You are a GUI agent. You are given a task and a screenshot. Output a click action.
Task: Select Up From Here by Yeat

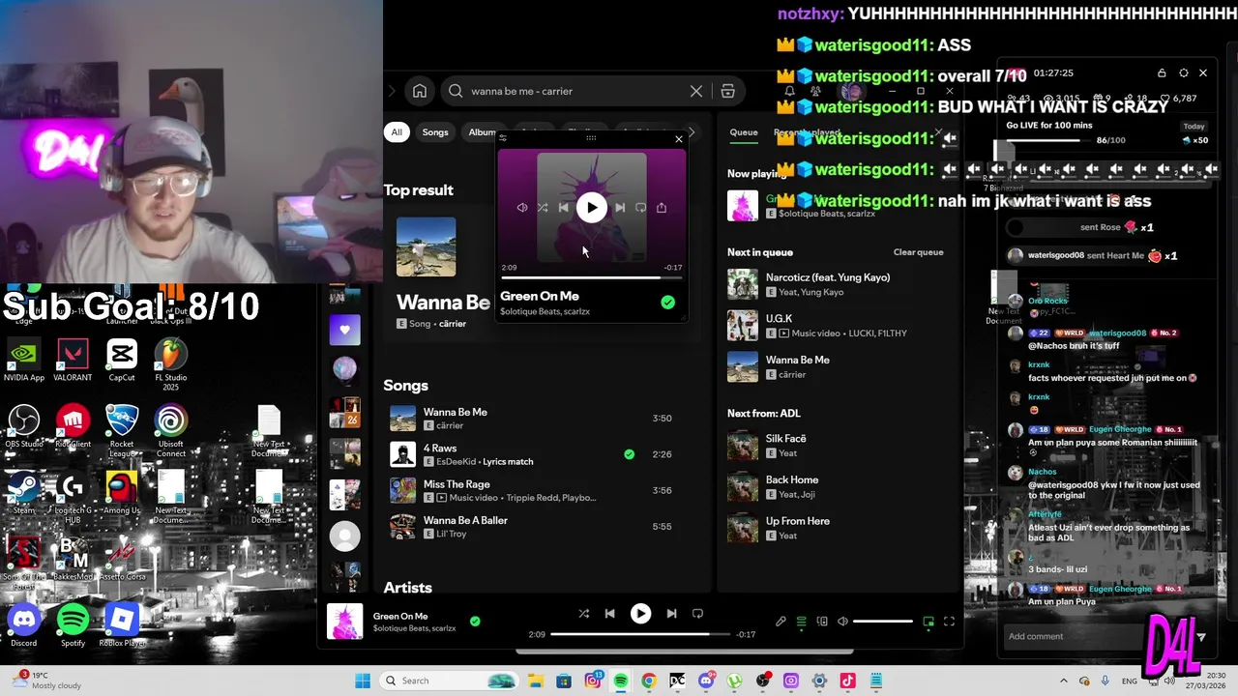pos(836,528)
